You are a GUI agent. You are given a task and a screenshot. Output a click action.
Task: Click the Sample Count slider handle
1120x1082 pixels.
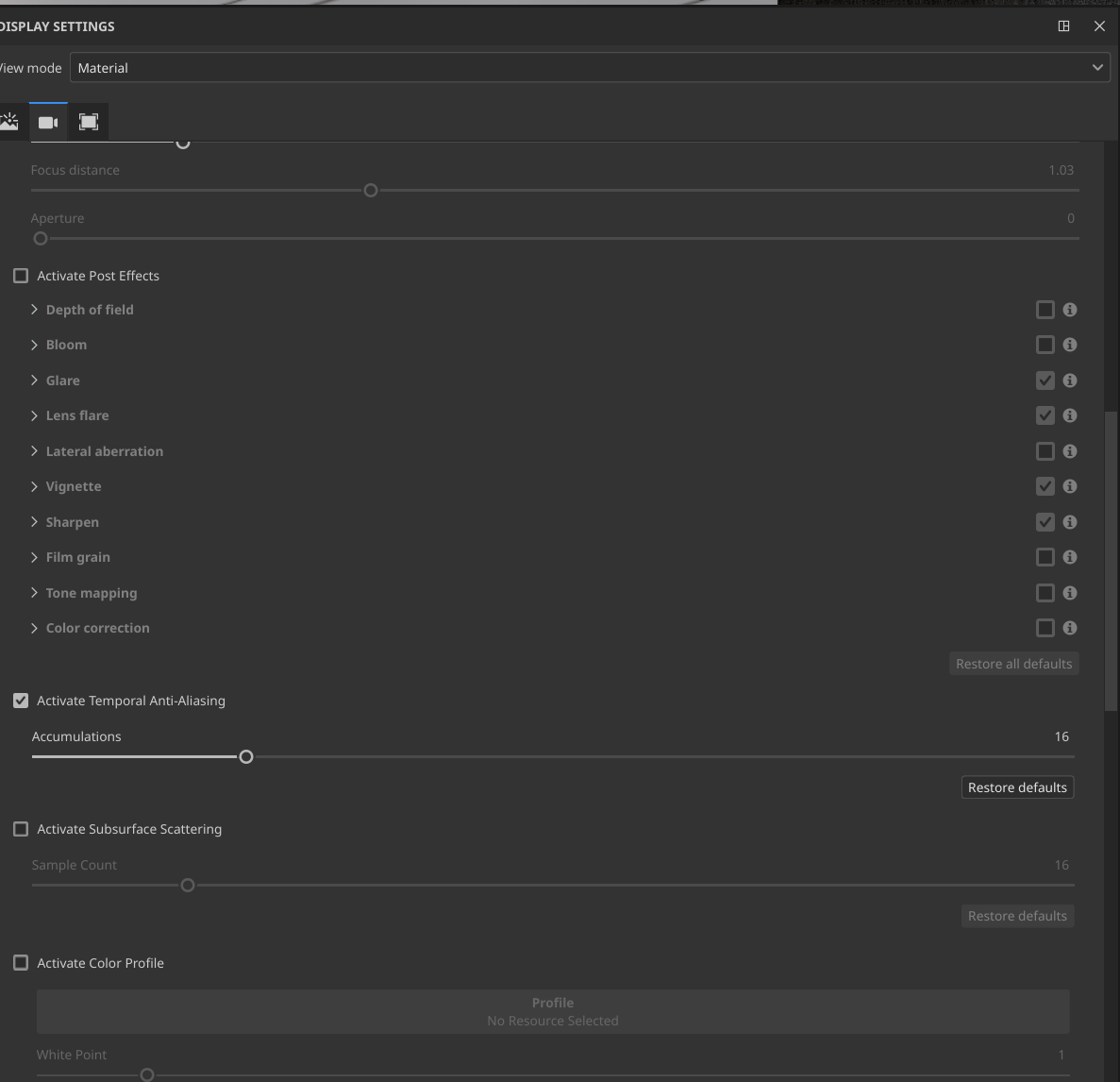pyautogui.click(x=187, y=886)
